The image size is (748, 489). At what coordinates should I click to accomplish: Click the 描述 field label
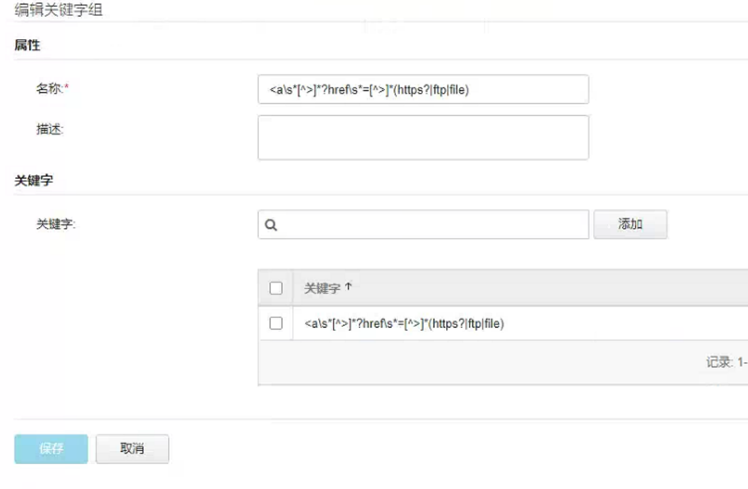point(50,129)
